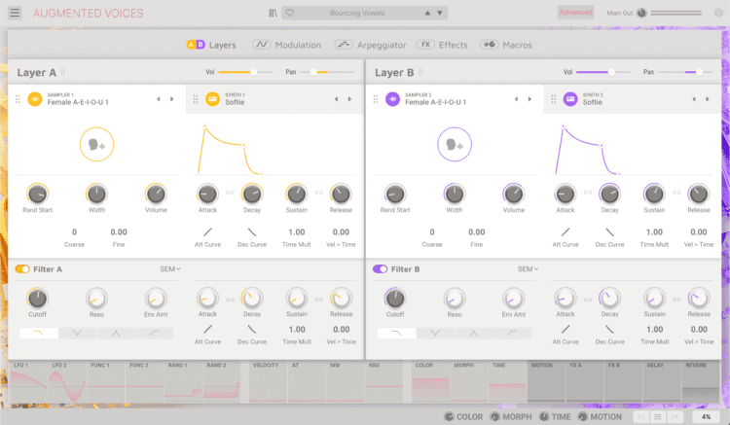
Task: Click Layer A Time Mult value 1.00
Action: [297, 232]
